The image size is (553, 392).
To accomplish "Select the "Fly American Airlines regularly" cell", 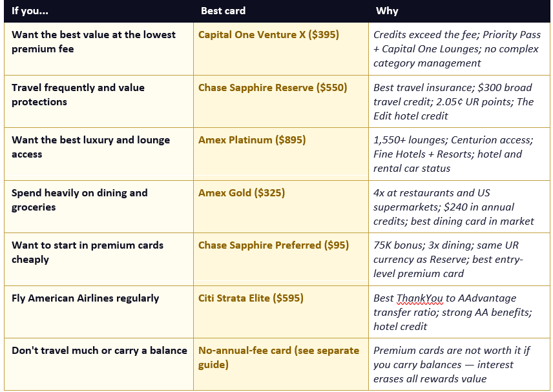I will [x=99, y=312].
